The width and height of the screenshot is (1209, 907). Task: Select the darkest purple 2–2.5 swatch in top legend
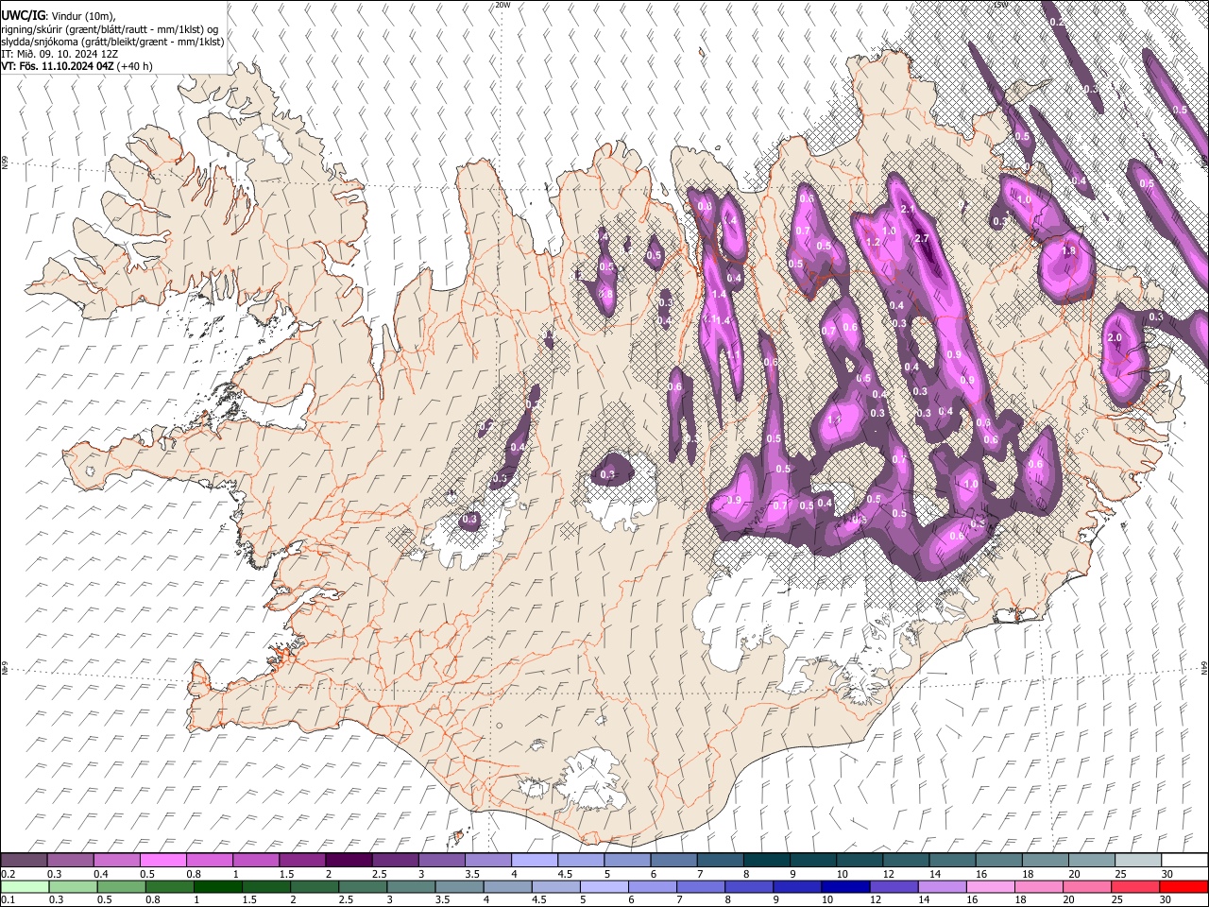349,860
